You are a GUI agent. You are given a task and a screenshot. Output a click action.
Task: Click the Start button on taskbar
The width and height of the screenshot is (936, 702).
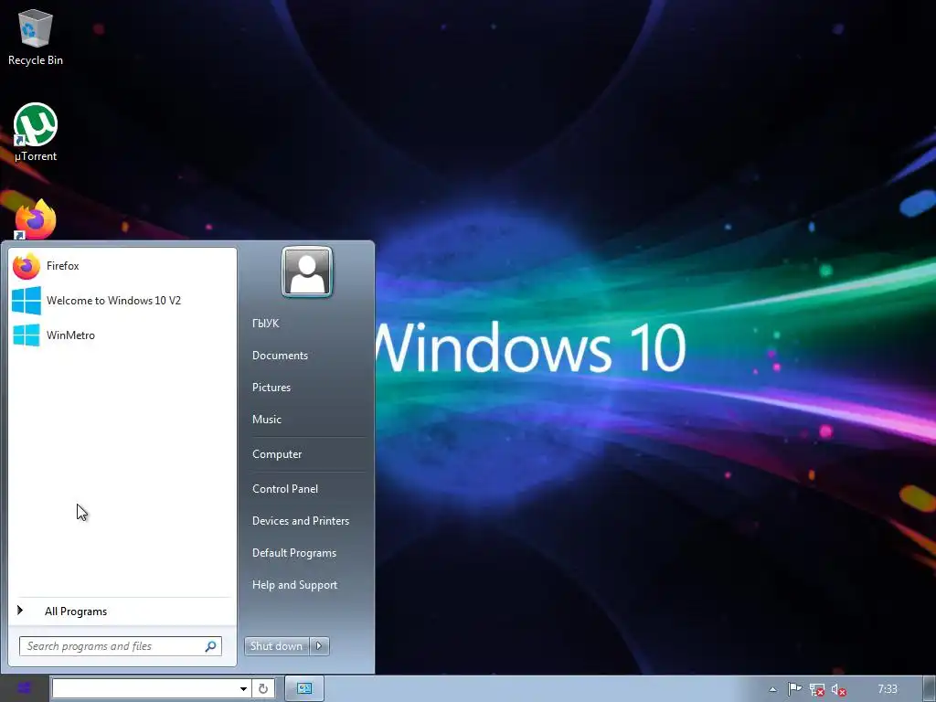(x=24, y=688)
